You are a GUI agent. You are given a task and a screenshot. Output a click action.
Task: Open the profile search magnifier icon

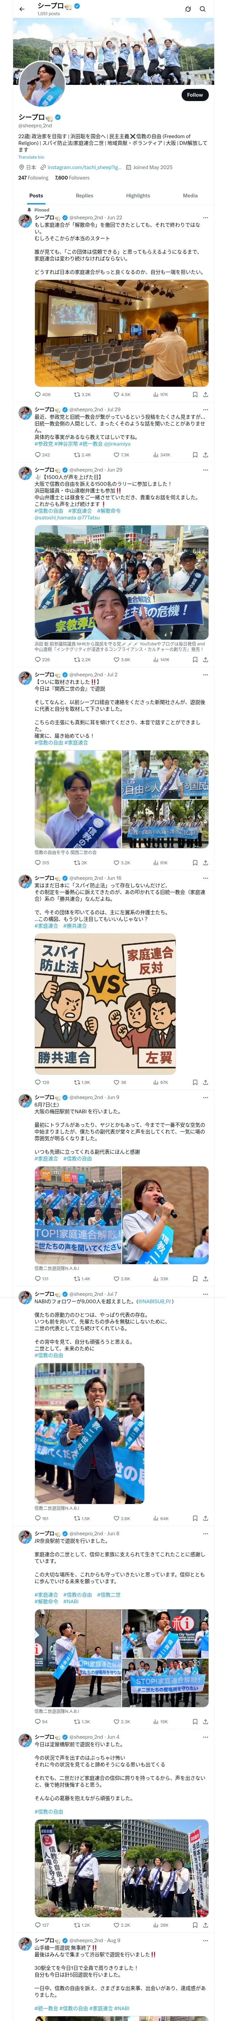coord(203,9)
